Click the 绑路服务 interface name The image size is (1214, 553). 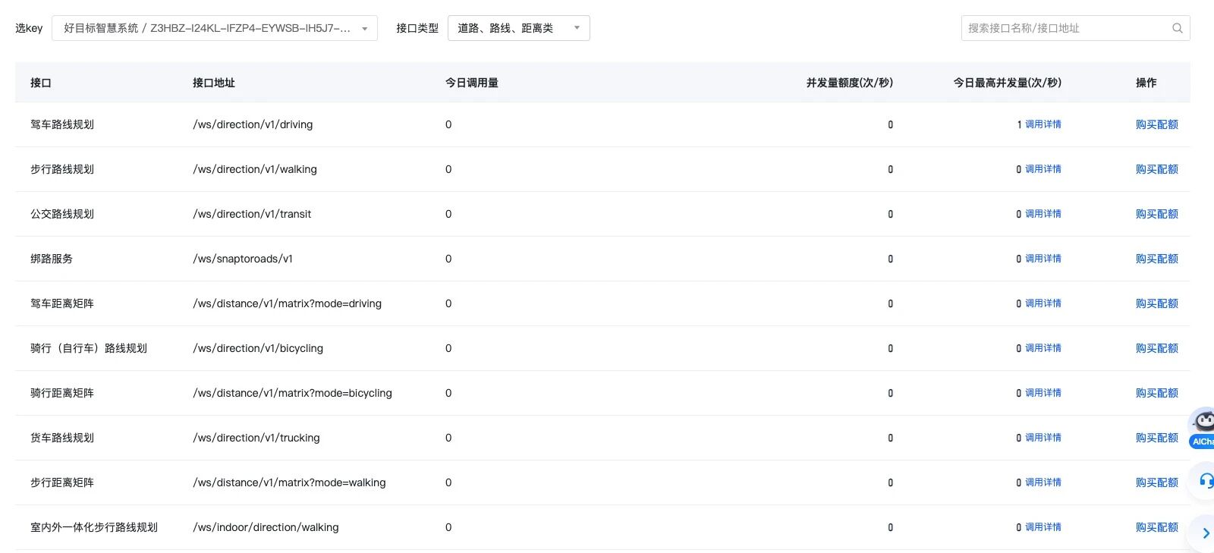click(x=52, y=259)
